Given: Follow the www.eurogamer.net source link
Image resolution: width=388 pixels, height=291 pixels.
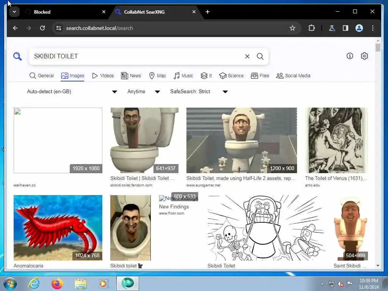Looking at the screenshot, I should click(x=203, y=185).
